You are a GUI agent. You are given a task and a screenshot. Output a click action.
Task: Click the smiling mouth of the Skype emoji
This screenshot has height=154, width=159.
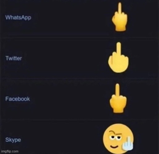(115, 147)
